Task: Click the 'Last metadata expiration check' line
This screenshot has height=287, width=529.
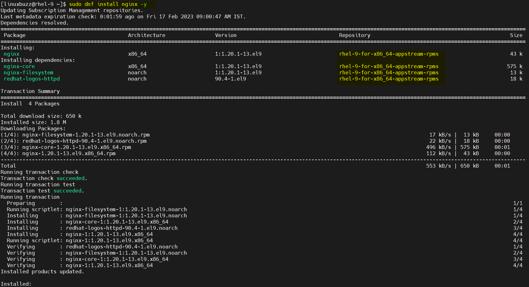Action: click(x=123, y=16)
